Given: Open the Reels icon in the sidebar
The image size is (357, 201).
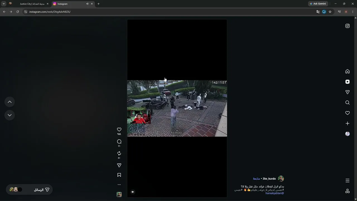Looking at the screenshot, I should point(347,82).
